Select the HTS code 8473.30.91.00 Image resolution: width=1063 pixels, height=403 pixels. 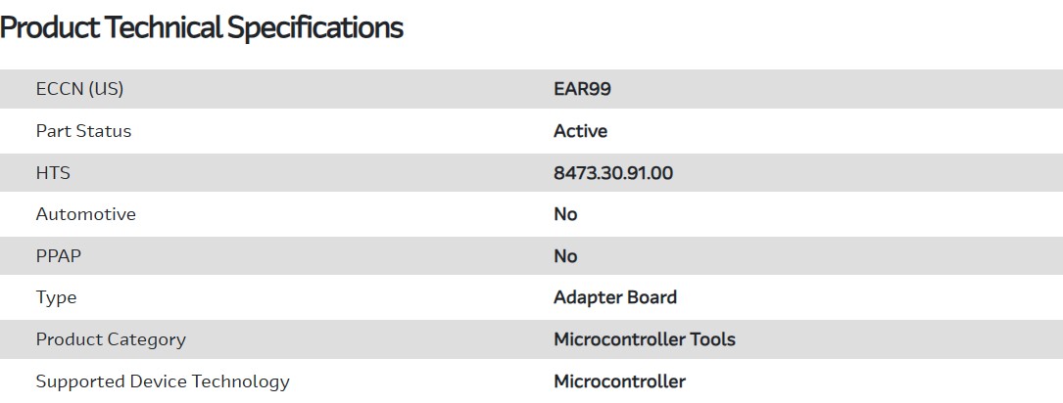[613, 173]
